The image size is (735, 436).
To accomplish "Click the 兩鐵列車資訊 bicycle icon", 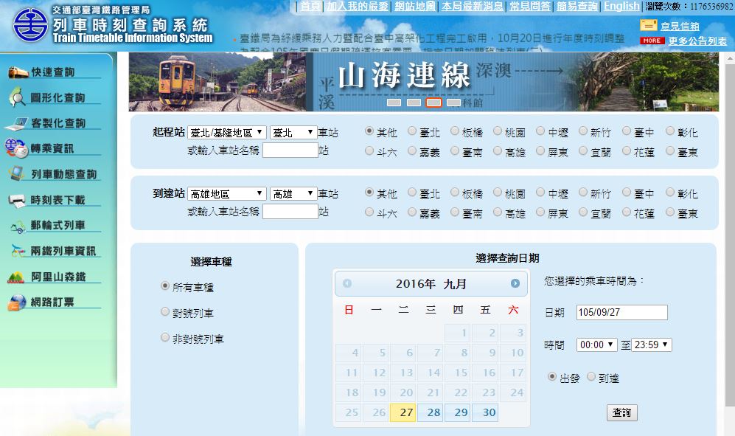I will tap(18, 251).
